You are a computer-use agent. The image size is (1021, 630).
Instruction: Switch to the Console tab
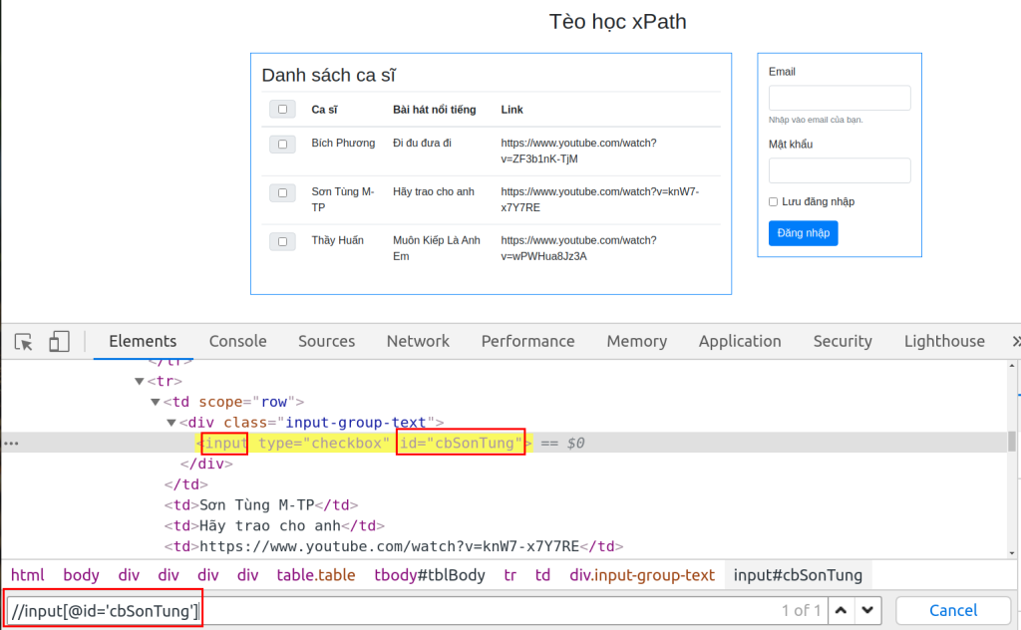click(x=237, y=341)
